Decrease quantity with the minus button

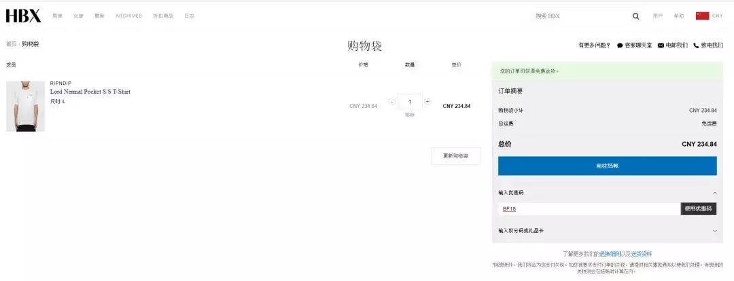click(392, 101)
